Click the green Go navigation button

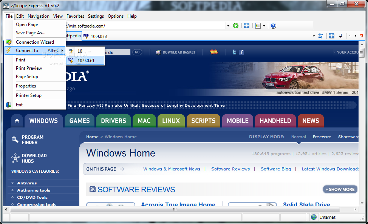[x=236, y=26]
